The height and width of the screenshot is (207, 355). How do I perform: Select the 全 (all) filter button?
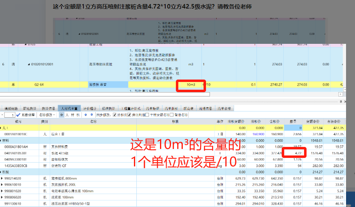tap(61, 115)
